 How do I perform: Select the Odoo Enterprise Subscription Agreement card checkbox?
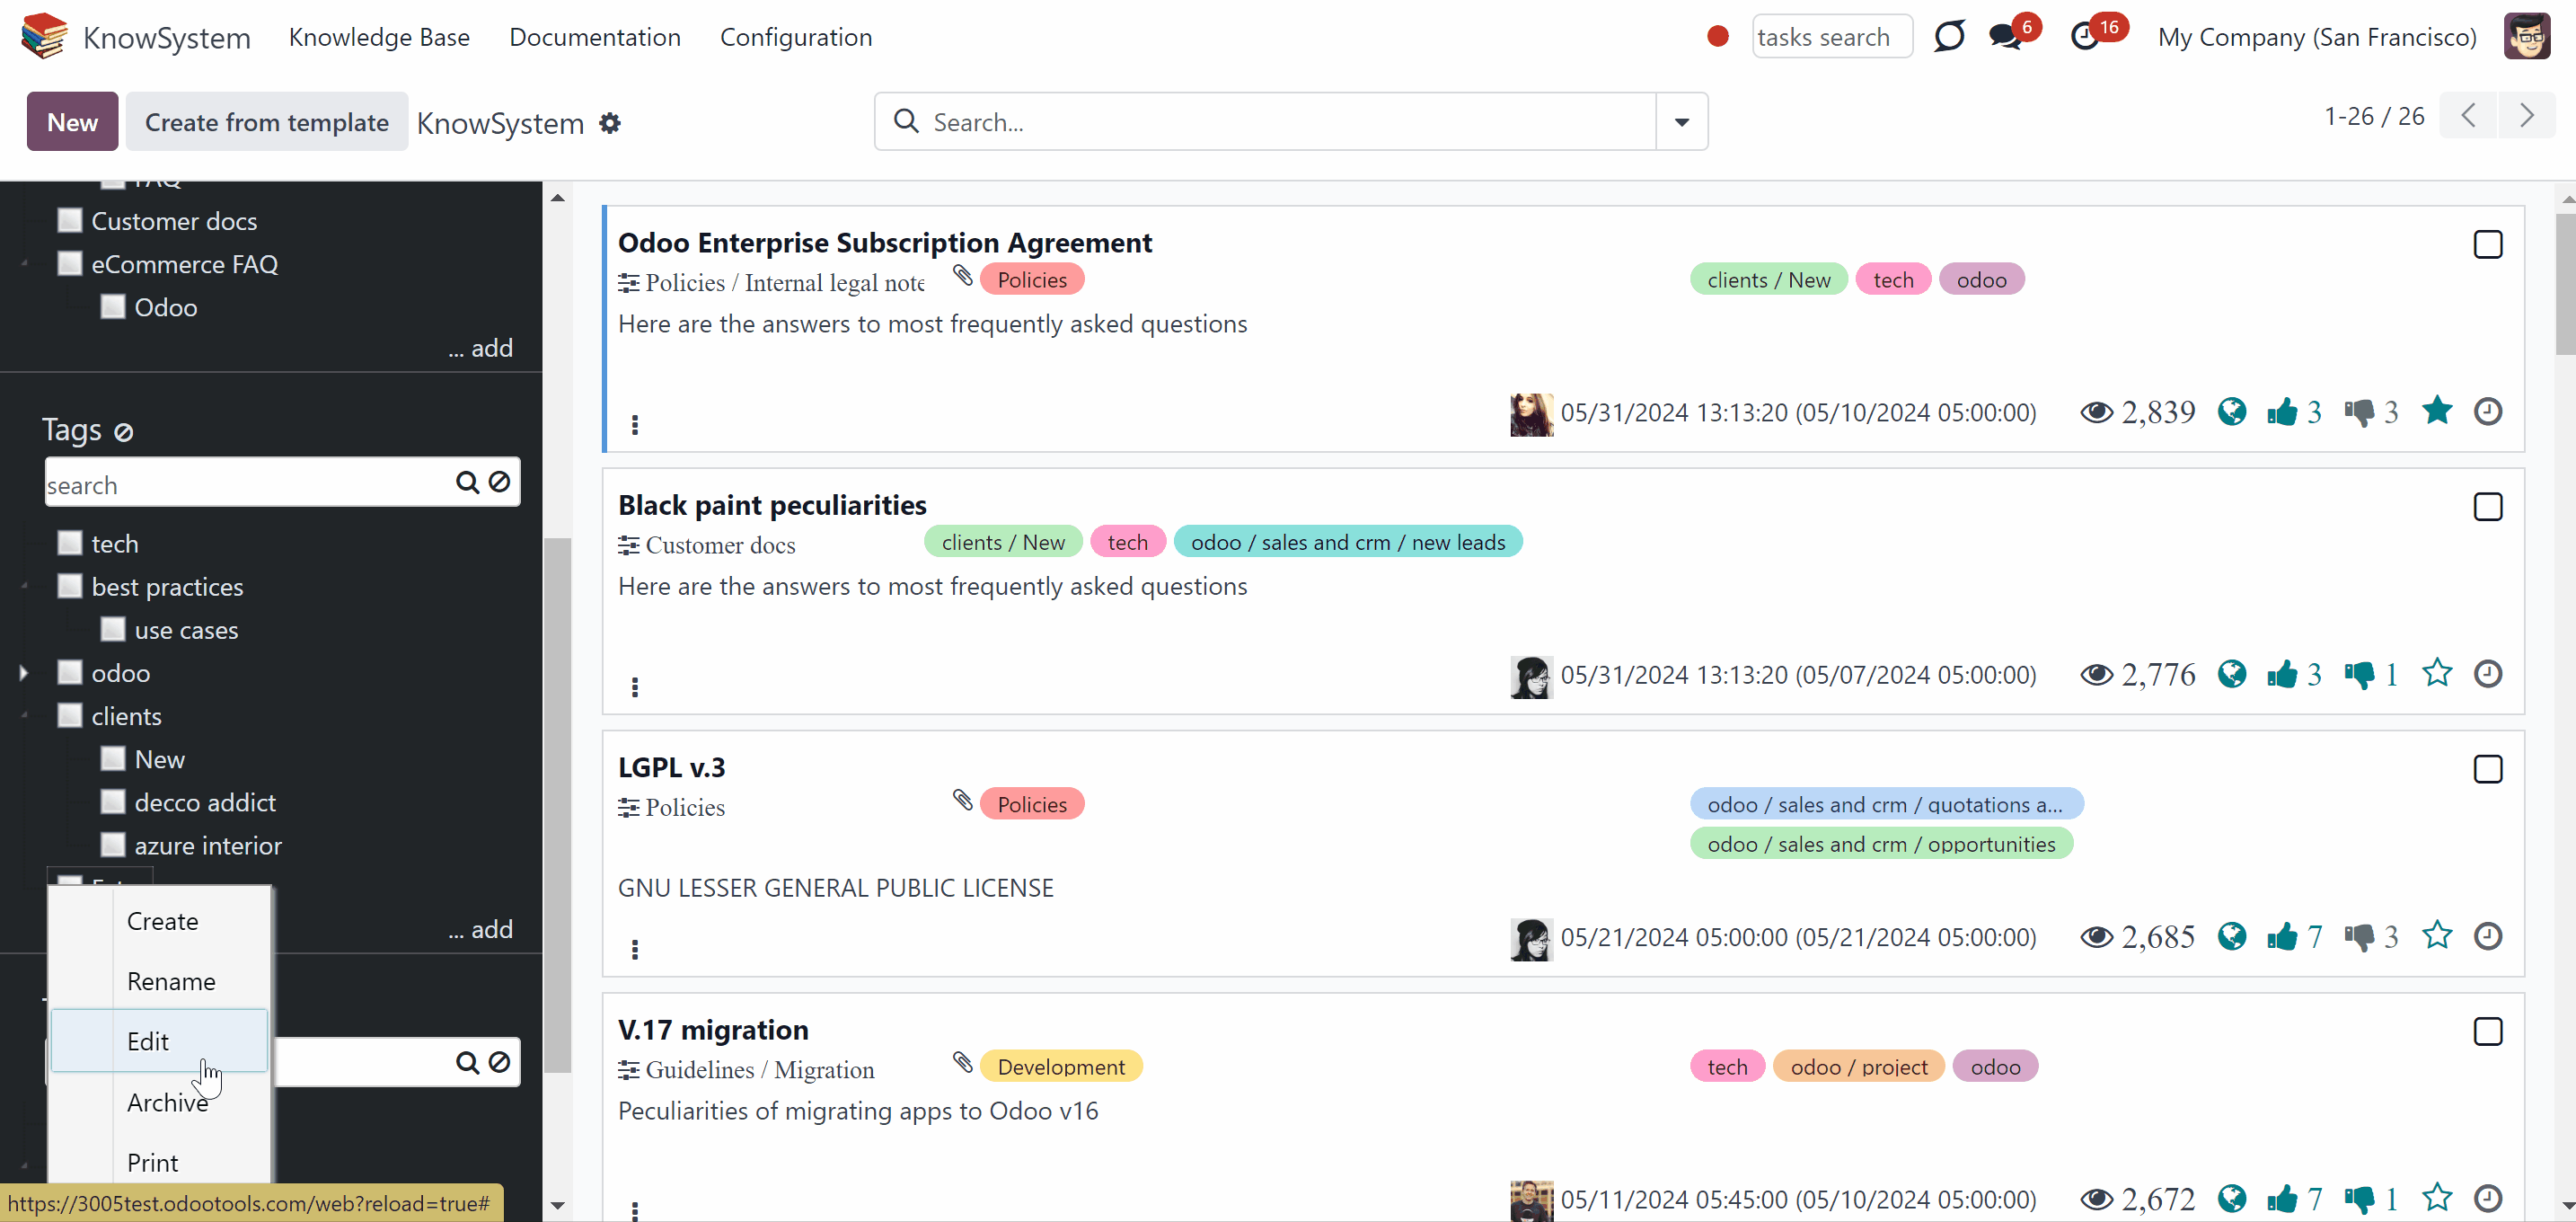2488,245
